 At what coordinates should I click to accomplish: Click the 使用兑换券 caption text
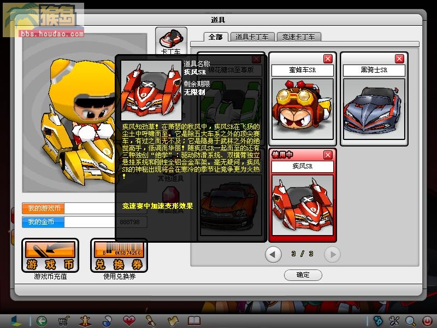(x=119, y=277)
